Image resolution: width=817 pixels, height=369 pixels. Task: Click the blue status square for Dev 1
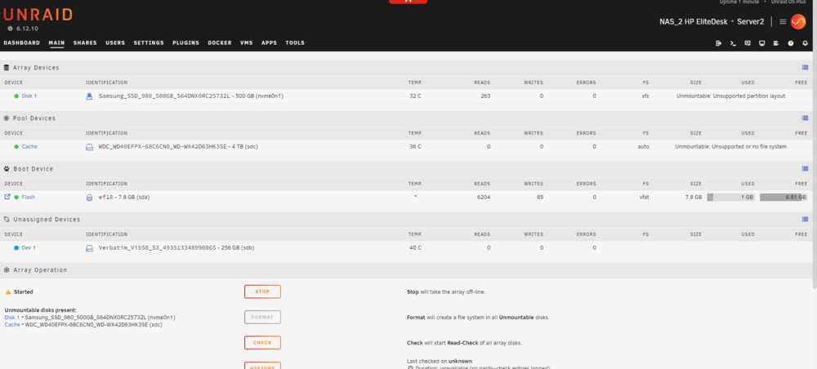point(16,247)
